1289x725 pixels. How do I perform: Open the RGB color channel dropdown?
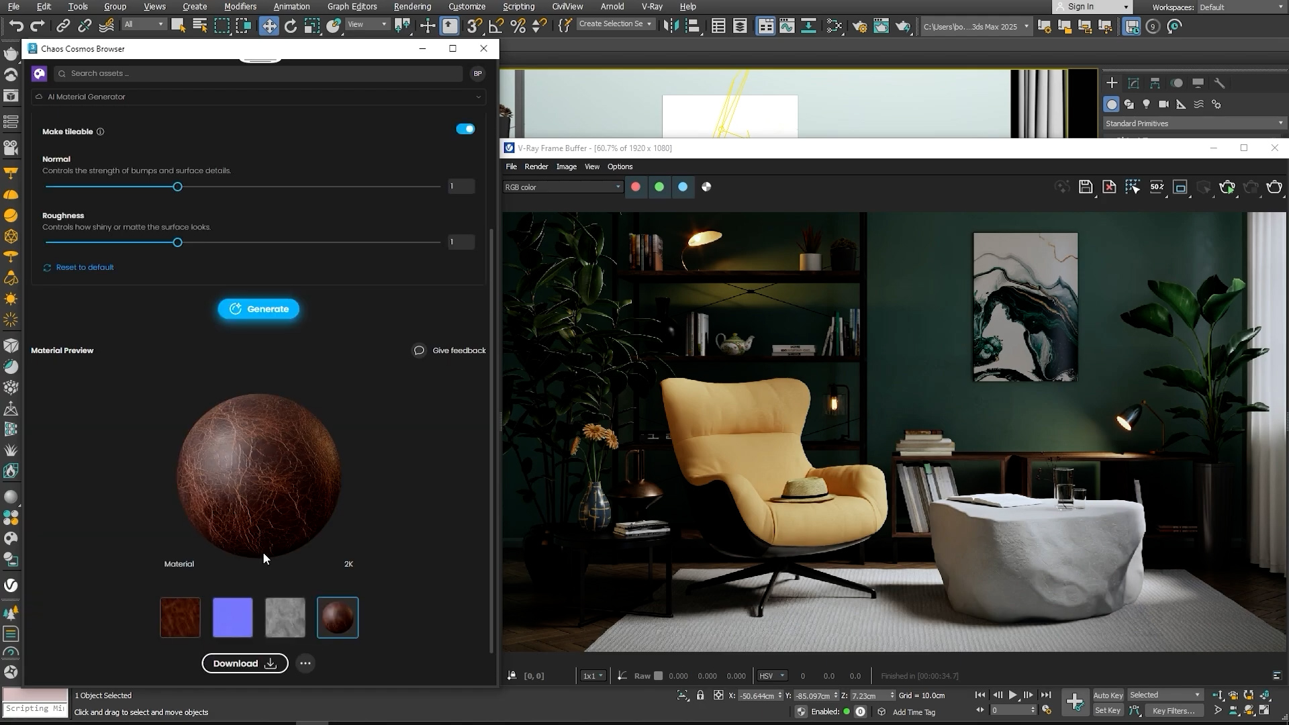point(563,187)
